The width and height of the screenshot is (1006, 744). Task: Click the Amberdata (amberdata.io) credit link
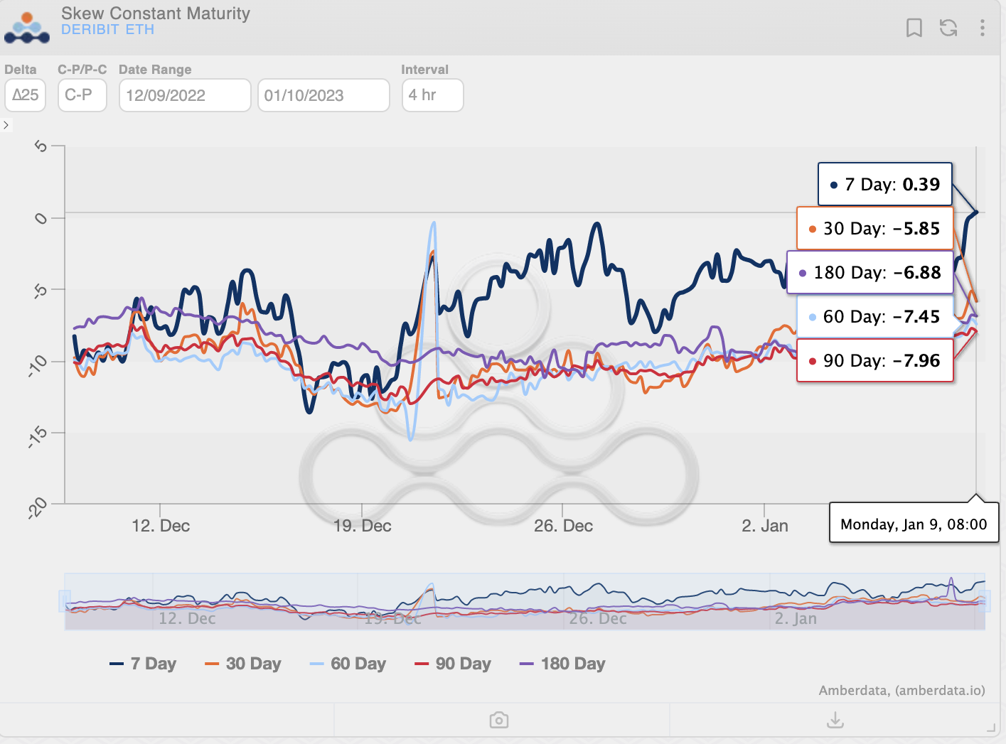click(x=901, y=690)
